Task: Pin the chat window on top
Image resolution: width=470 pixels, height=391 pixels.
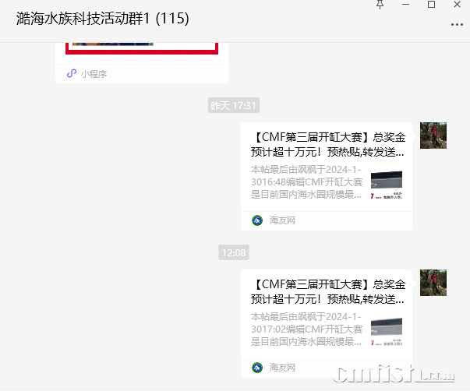Action: (380, 5)
